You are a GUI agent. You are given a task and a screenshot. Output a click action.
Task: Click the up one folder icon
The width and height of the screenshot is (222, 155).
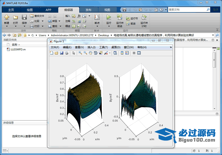14,35
